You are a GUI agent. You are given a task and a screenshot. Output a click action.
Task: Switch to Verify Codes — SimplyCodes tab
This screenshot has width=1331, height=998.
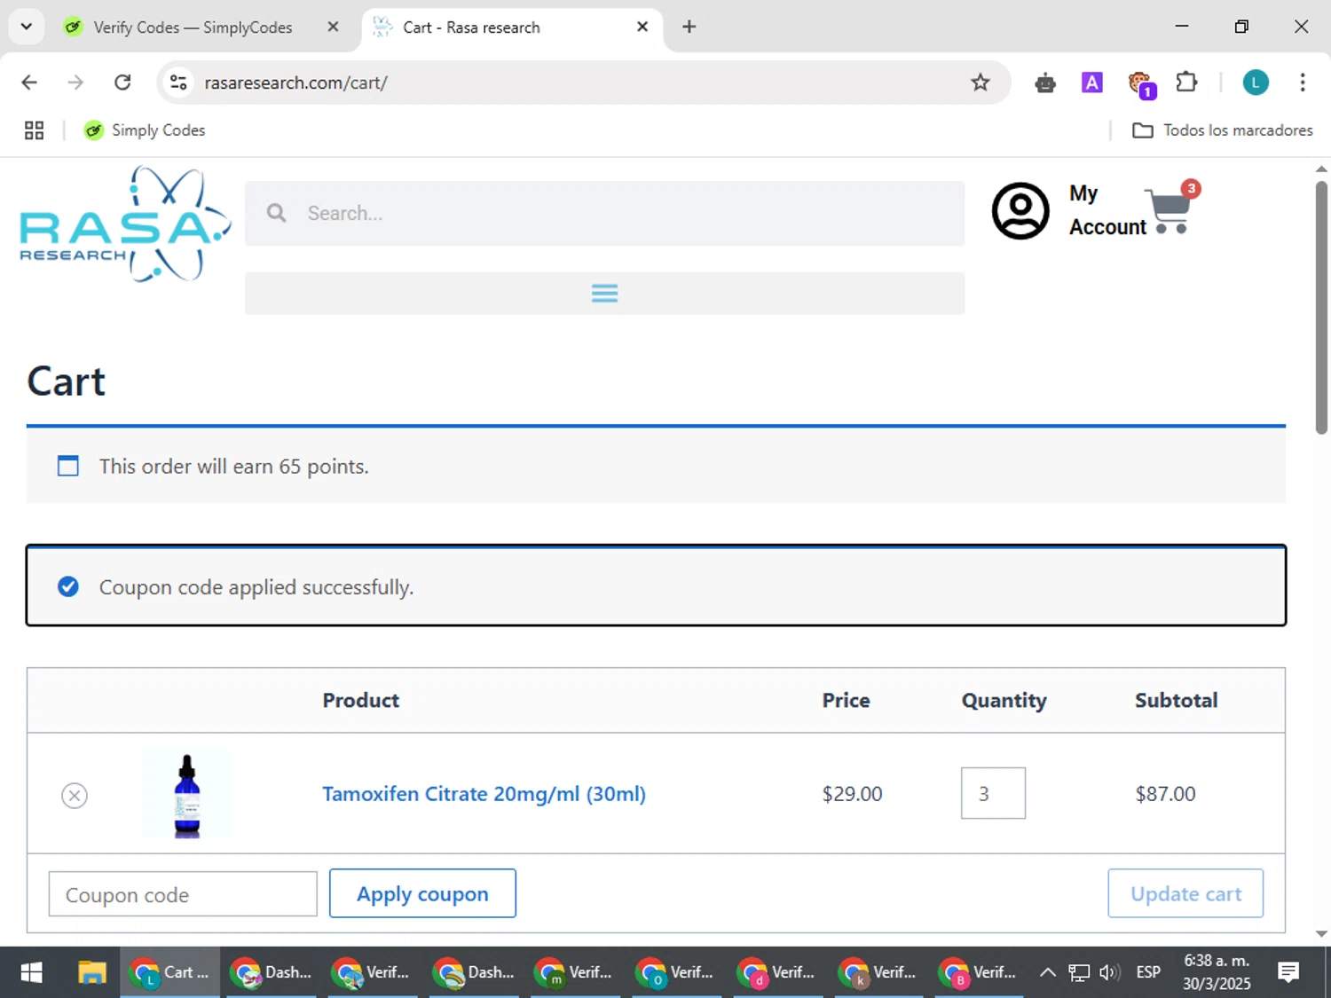click(193, 28)
